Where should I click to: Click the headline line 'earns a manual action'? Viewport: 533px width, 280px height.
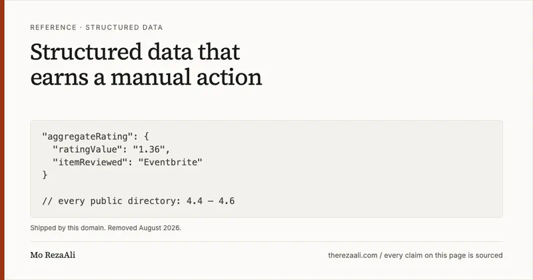pyautogui.click(x=146, y=77)
